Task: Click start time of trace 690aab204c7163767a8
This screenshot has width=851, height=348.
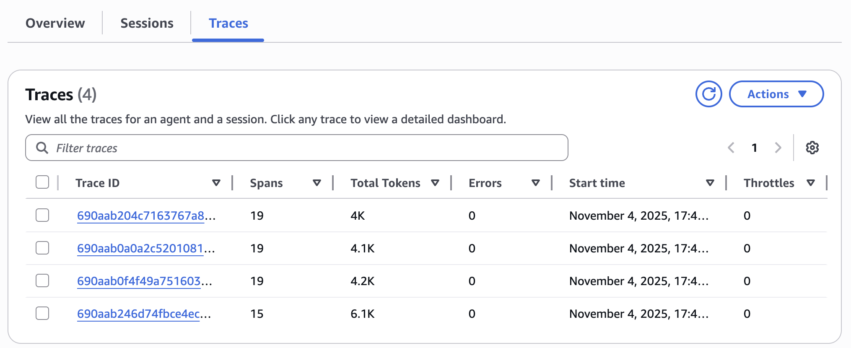Action: 639,216
